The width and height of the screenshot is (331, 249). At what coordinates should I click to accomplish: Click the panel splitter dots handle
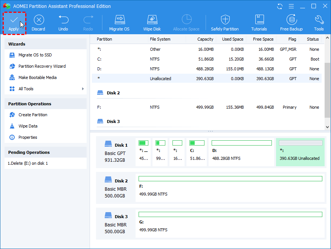(210, 131)
